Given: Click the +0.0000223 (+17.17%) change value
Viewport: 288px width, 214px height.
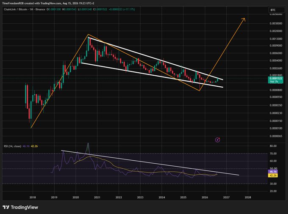Looking at the screenshot, I should tap(122, 9).
